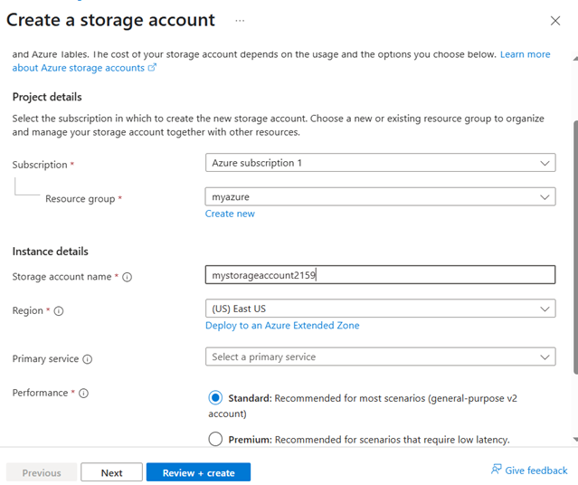This screenshot has height=485, width=578.
Task: Click the Instance details heading
Action: 50,252
